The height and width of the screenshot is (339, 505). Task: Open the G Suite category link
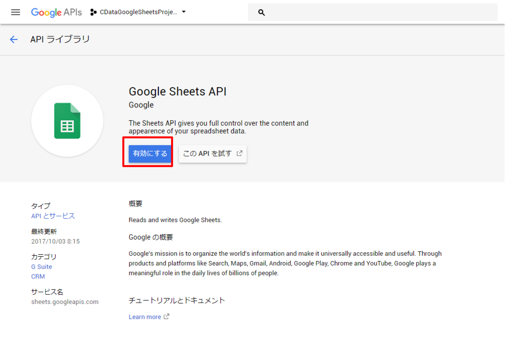[x=41, y=267]
